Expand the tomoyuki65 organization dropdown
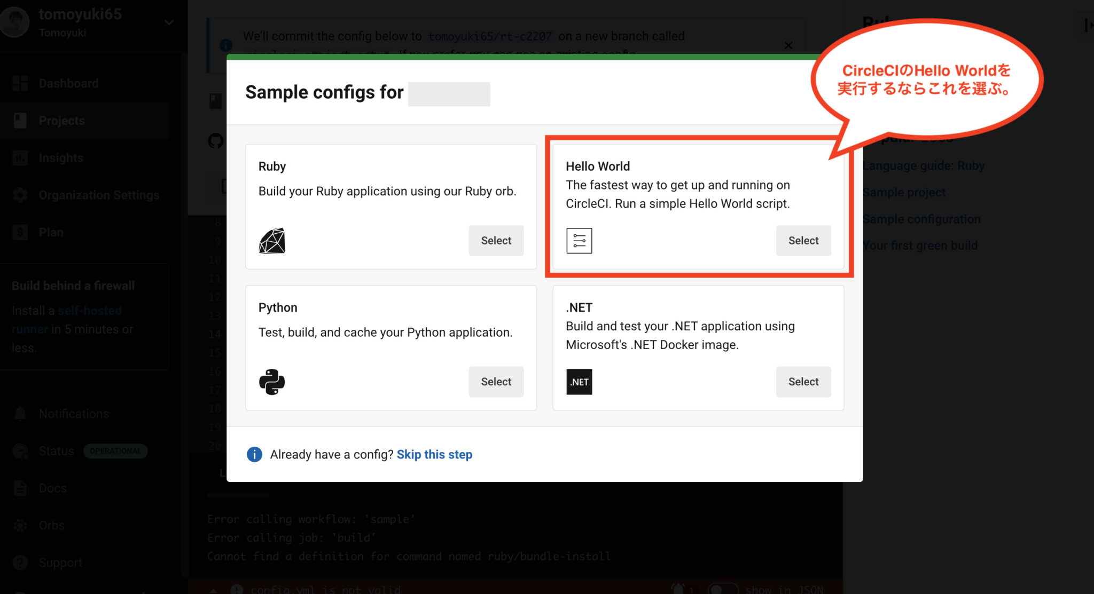Image resolution: width=1094 pixels, height=594 pixels. [169, 22]
